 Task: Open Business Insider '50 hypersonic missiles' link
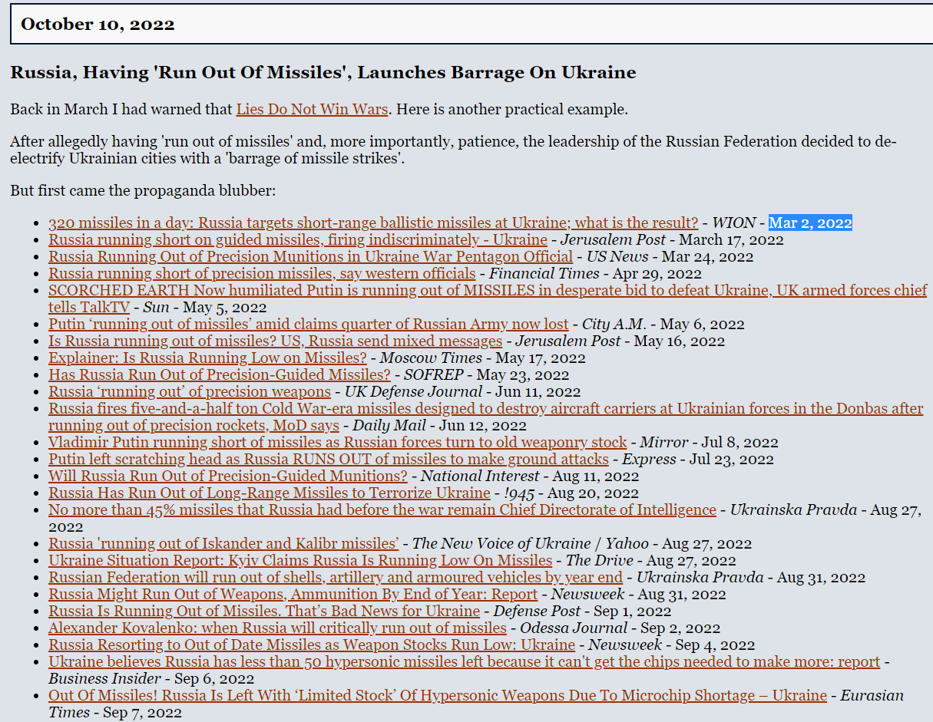point(464,661)
